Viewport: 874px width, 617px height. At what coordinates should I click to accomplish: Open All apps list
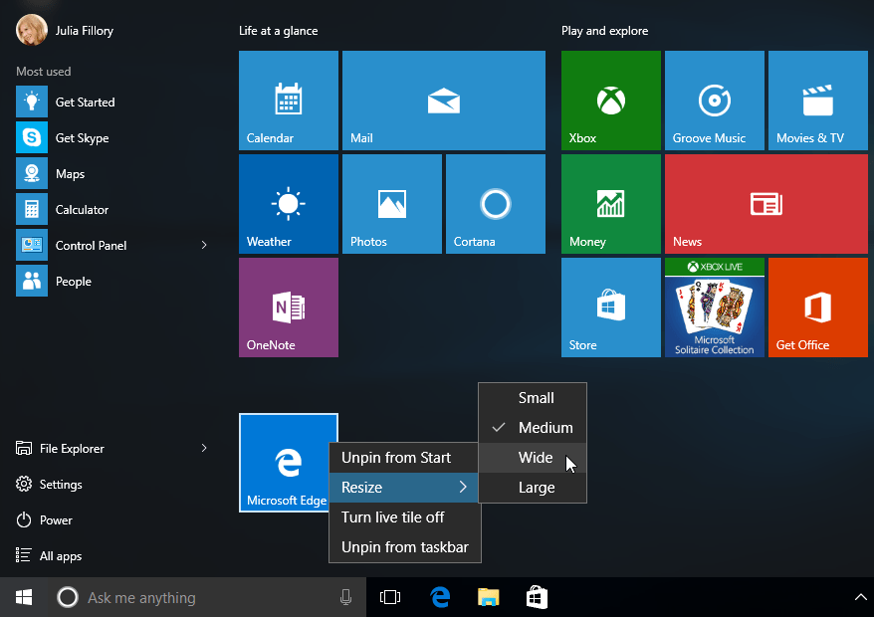coord(60,556)
